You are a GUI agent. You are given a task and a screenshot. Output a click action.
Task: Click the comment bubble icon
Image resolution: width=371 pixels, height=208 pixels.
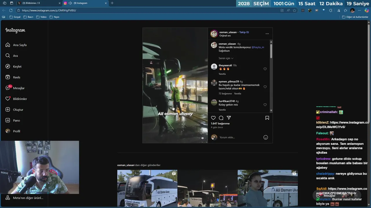[x=221, y=118]
